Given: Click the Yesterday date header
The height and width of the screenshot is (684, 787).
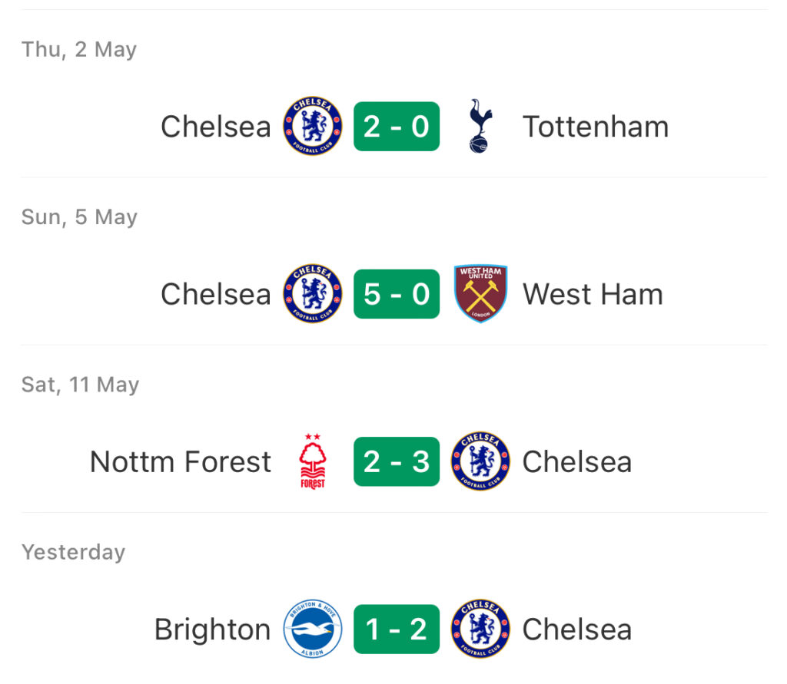Looking at the screenshot, I should (x=73, y=553).
